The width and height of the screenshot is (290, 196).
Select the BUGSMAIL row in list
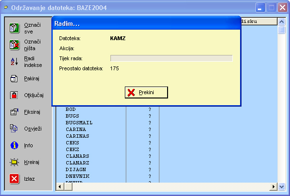pyautogui.click(x=79, y=123)
